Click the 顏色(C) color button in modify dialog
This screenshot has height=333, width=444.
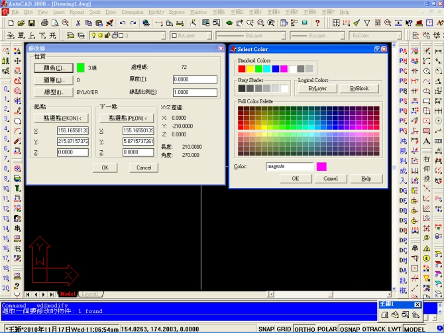(x=54, y=68)
